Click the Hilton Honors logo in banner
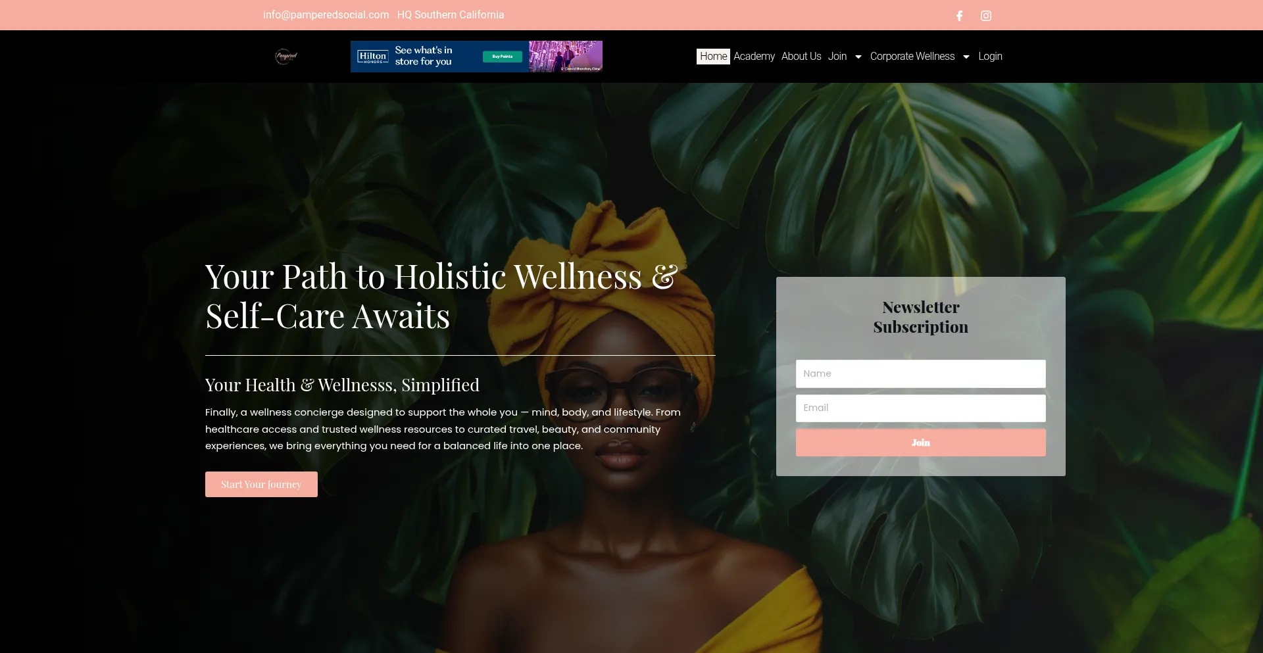 click(373, 57)
